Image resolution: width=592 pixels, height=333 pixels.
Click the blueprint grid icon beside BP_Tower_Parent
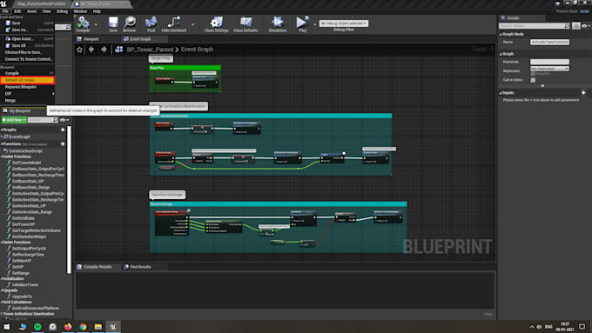[x=119, y=50]
